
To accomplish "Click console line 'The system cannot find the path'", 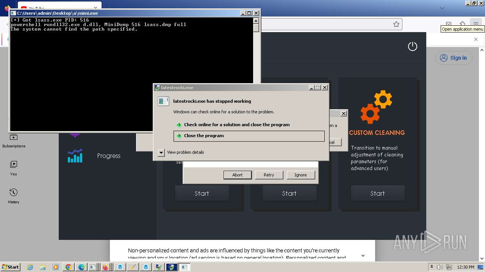I will (74, 29).
